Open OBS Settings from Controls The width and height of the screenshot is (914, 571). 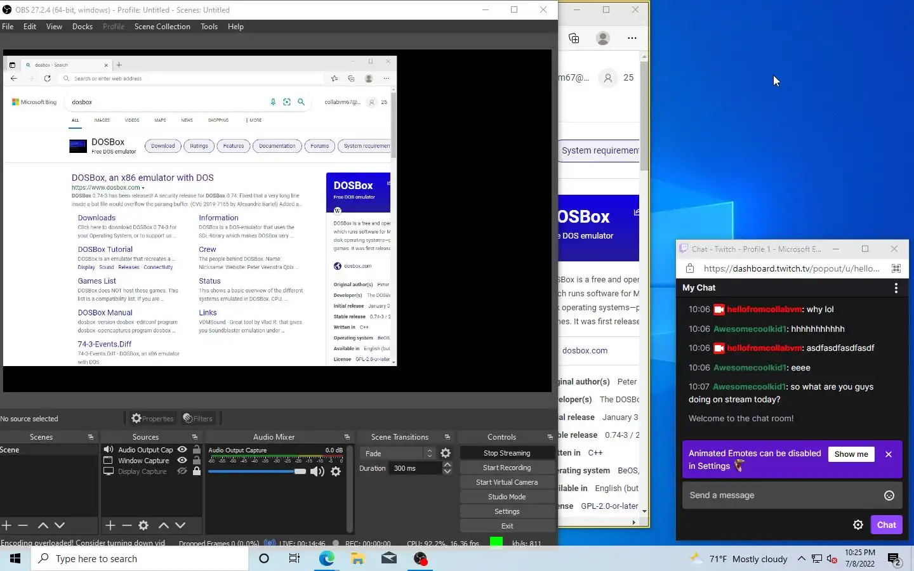(x=507, y=511)
